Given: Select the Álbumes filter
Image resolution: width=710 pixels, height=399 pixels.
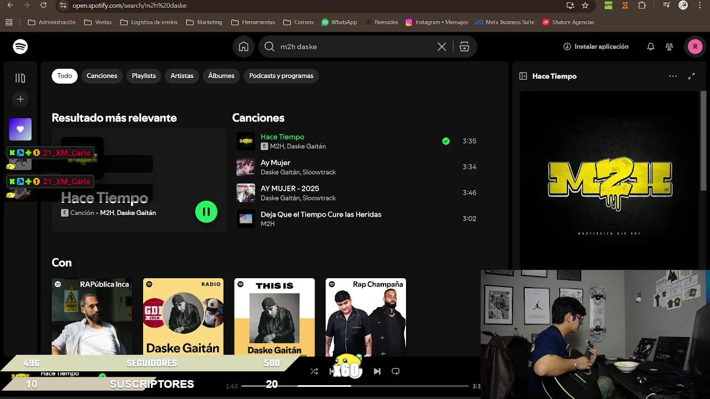Looking at the screenshot, I should 221,76.
